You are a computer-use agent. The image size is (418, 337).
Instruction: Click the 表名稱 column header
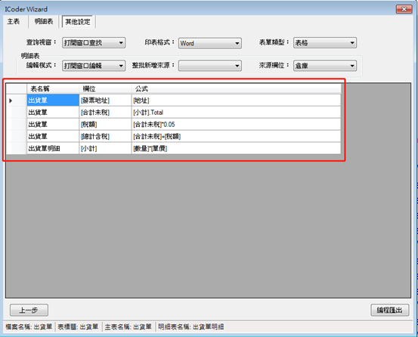53,88
